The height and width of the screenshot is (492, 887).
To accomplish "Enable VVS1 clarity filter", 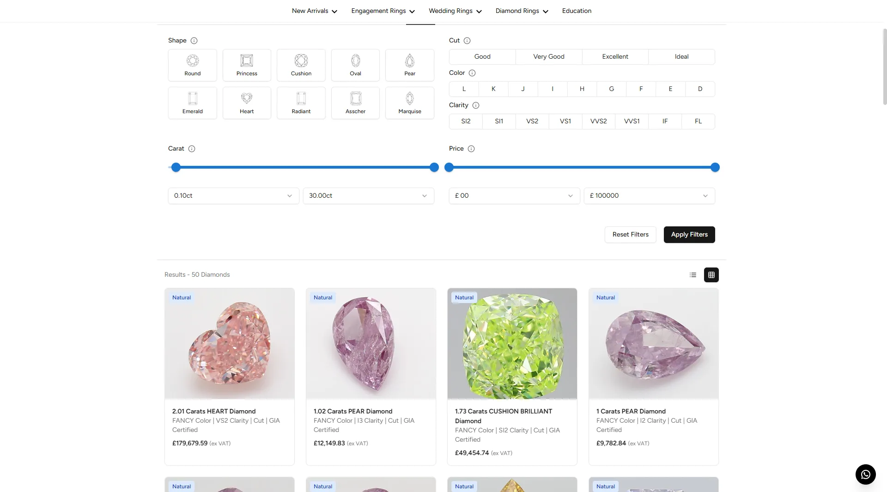I will [632, 121].
